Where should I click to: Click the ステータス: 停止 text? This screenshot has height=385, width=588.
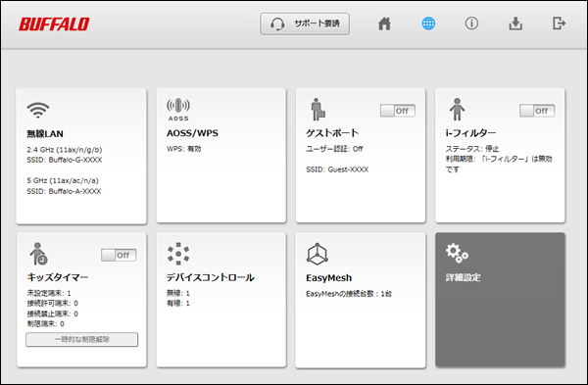coord(472,149)
